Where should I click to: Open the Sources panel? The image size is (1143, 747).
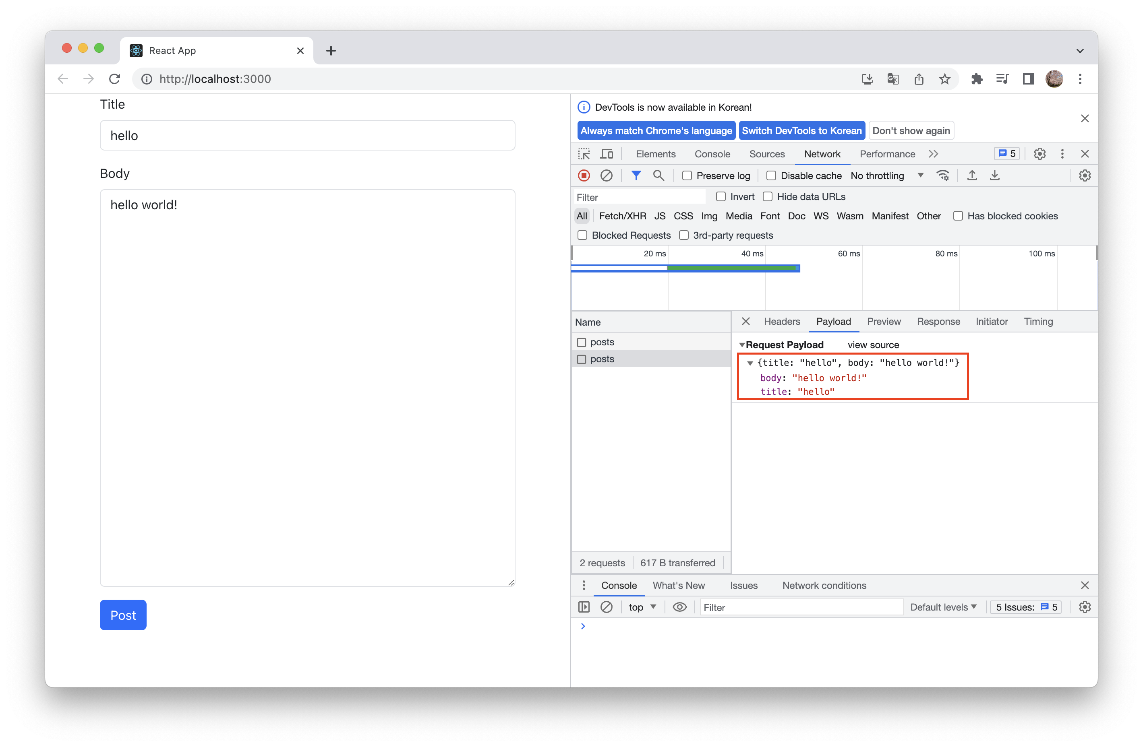[766, 154]
